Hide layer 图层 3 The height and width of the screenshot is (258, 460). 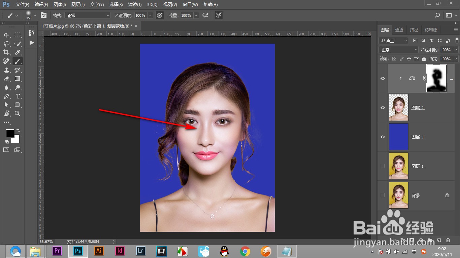(x=383, y=137)
